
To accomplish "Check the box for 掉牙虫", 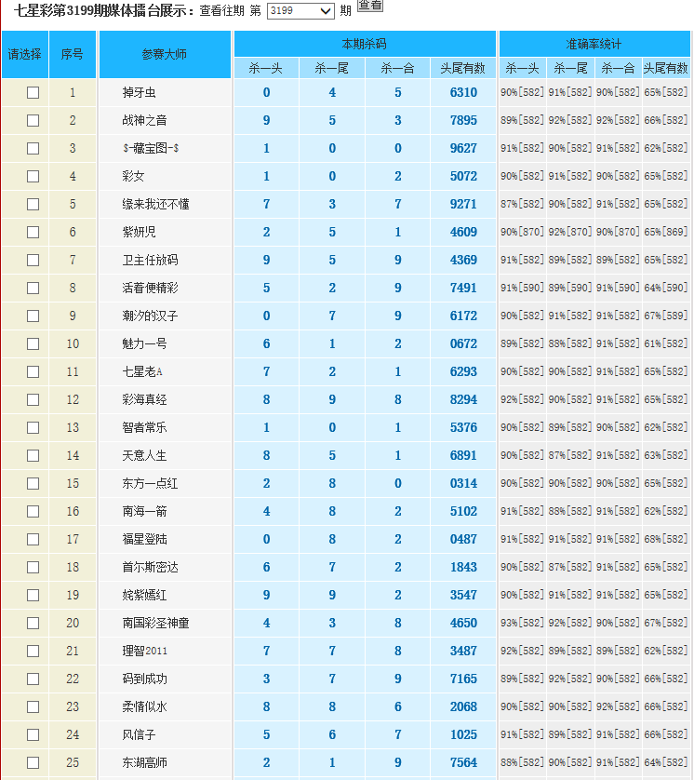I will tap(33, 92).
